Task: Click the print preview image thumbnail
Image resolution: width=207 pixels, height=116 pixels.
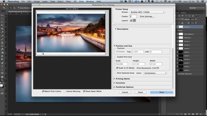Action: (x=71, y=33)
